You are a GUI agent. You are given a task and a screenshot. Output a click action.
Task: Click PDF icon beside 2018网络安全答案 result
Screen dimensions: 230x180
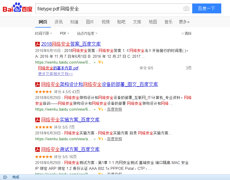click(38, 44)
